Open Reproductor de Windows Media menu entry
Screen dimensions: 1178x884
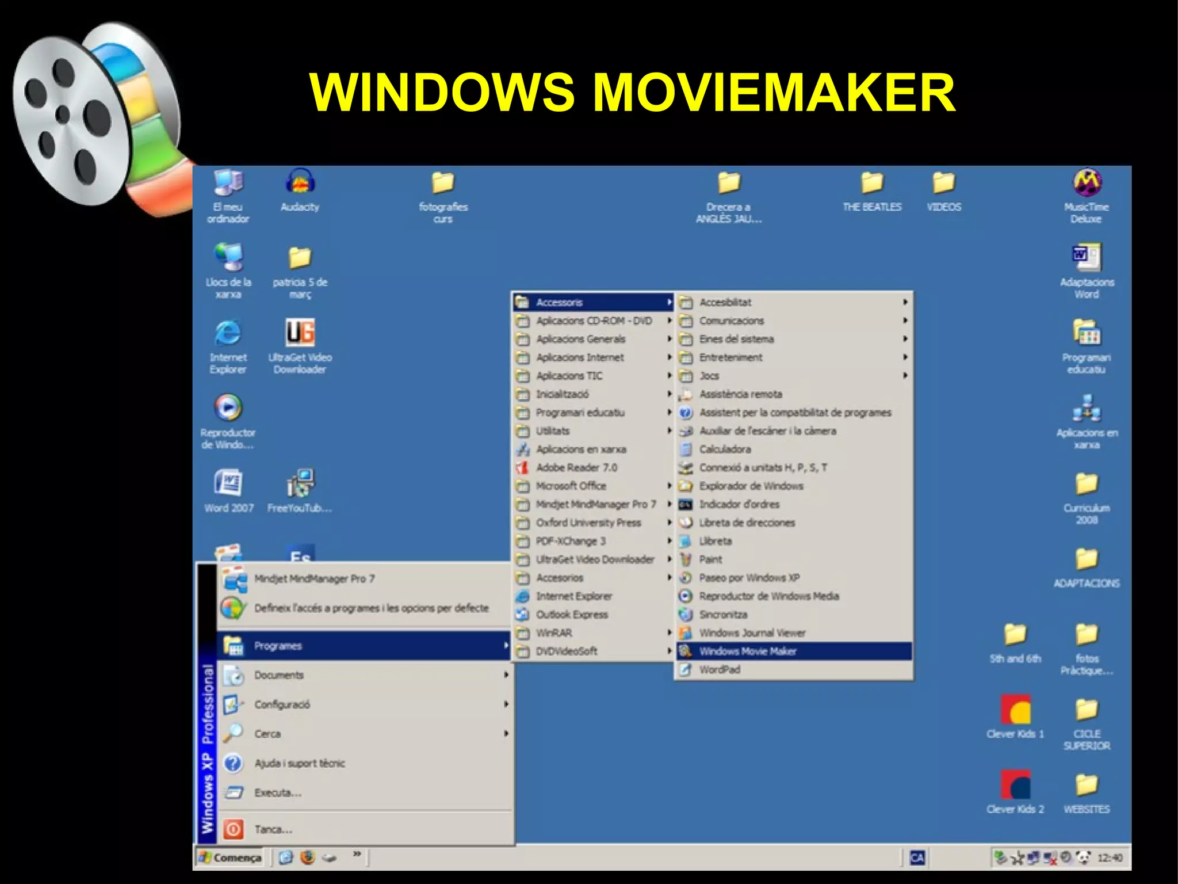tap(794, 596)
